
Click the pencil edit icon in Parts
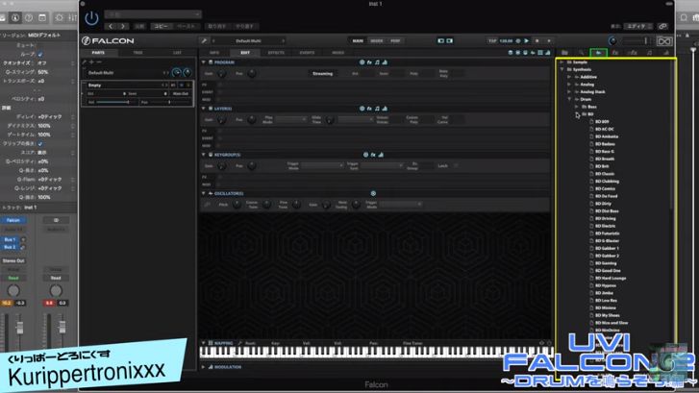click(x=85, y=61)
